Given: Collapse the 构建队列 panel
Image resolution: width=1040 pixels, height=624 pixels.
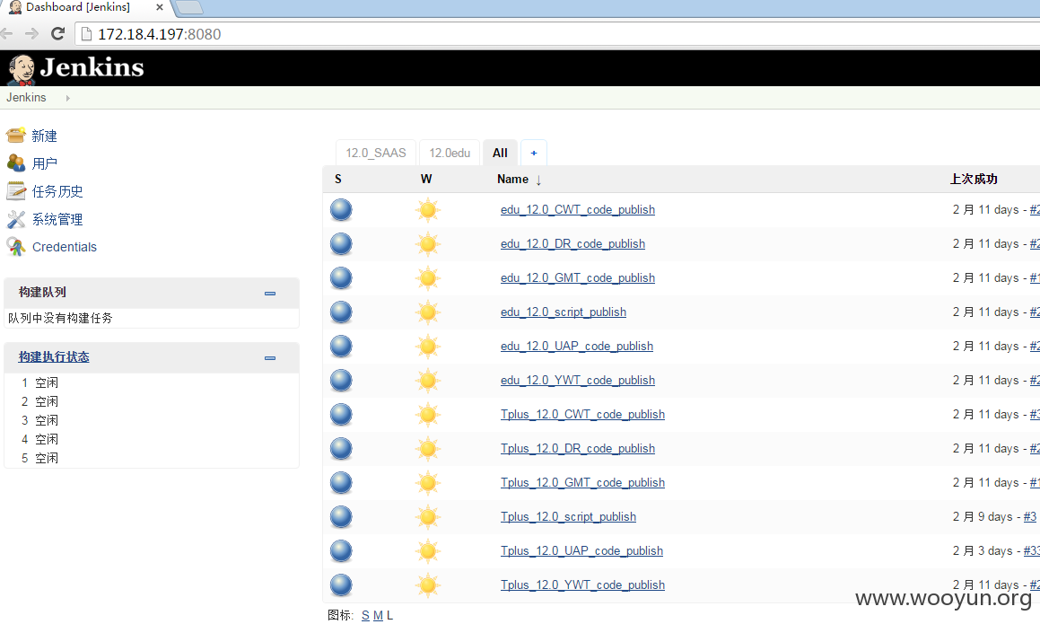Looking at the screenshot, I should [x=270, y=293].
